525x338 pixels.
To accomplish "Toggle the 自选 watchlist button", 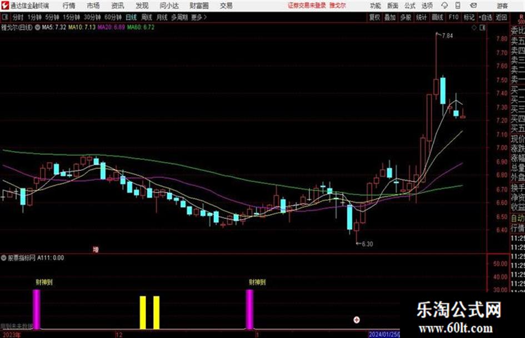I will pos(485,17).
